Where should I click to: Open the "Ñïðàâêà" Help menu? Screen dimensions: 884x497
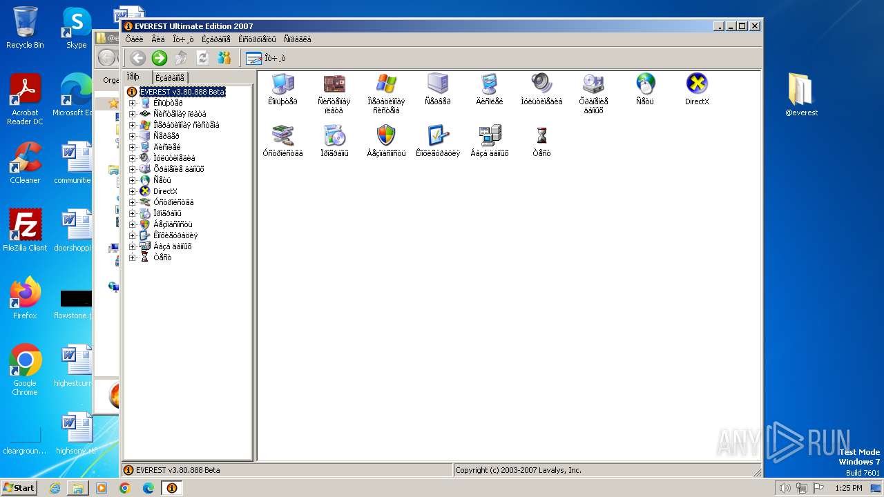(298, 39)
